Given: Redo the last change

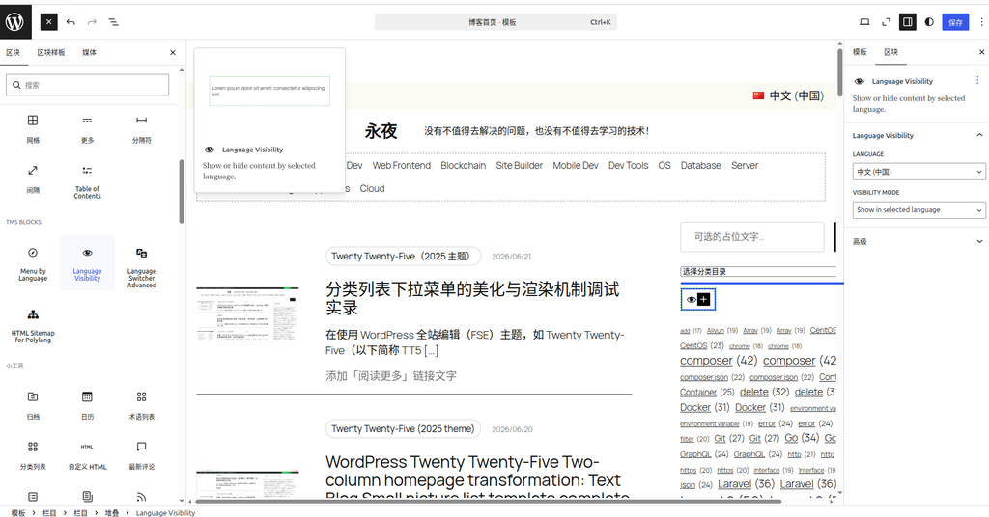Looking at the screenshot, I should click(92, 22).
